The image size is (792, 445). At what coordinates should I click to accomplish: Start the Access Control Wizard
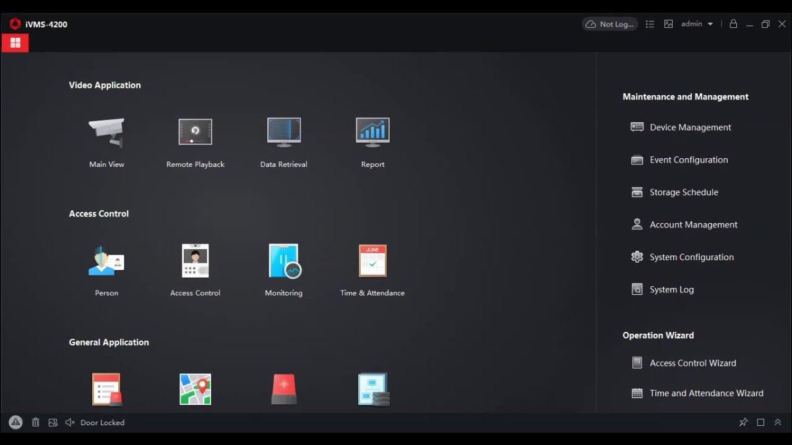click(683, 363)
